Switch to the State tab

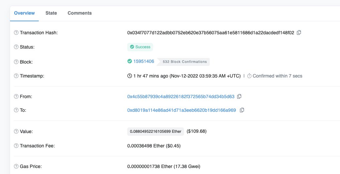[51, 13]
